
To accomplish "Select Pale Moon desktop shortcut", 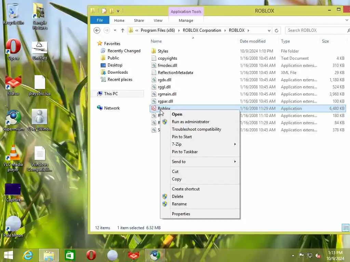I will tap(13, 227).
